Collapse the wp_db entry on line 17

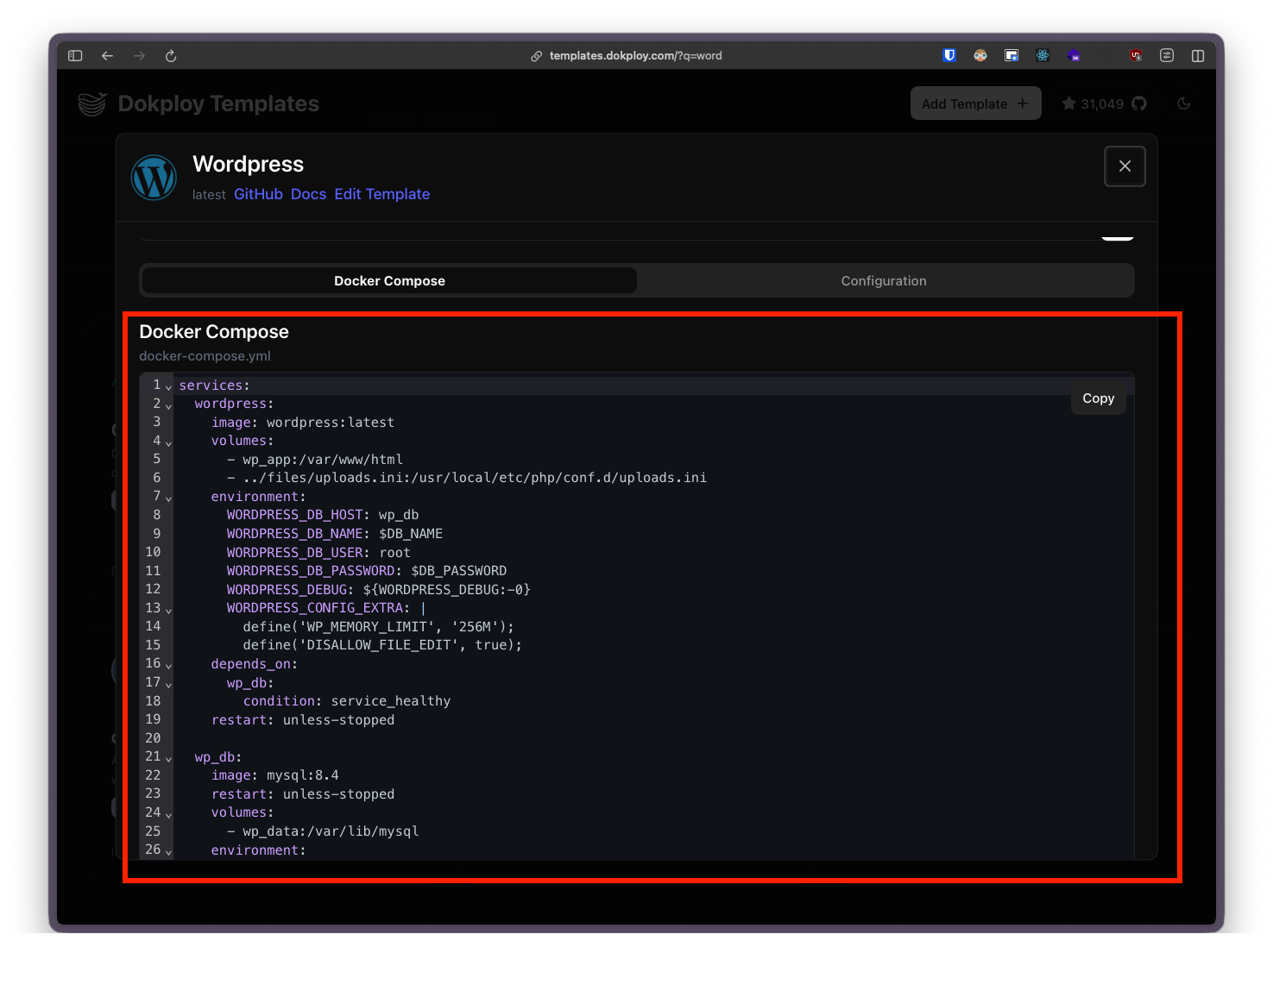(169, 685)
